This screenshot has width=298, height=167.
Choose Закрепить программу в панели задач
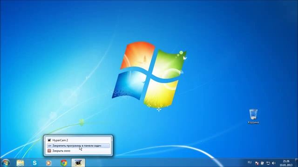click(x=78, y=146)
